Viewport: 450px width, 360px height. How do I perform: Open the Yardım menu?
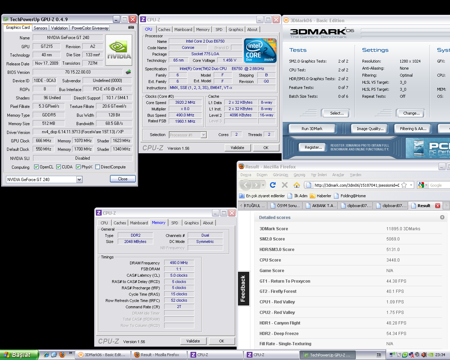355,175
